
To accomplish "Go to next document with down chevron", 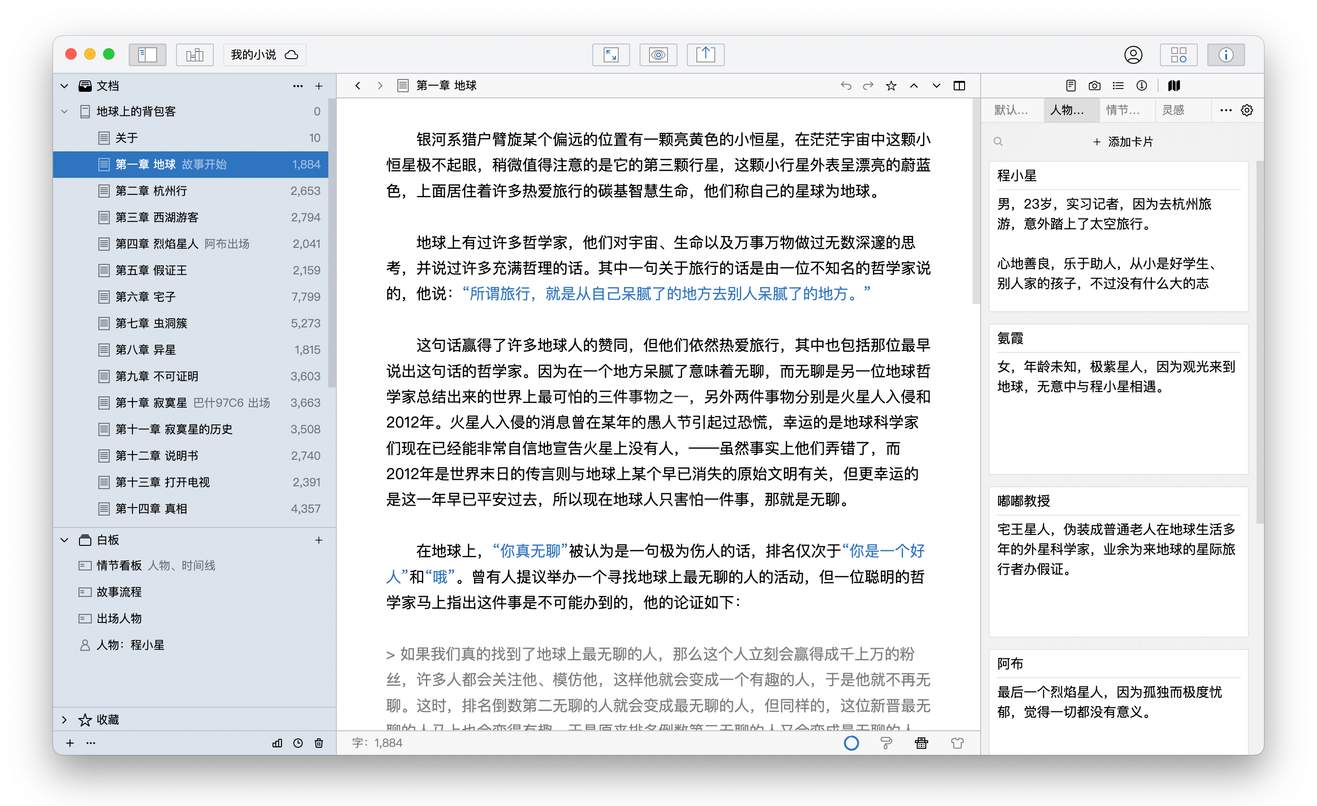I will coord(937,86).
